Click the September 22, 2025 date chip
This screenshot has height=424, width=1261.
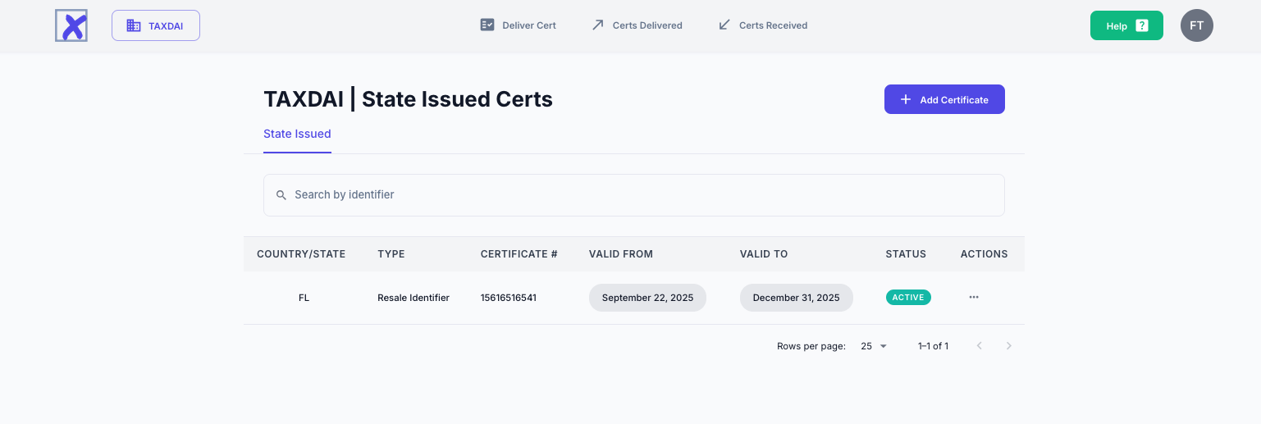647,298
